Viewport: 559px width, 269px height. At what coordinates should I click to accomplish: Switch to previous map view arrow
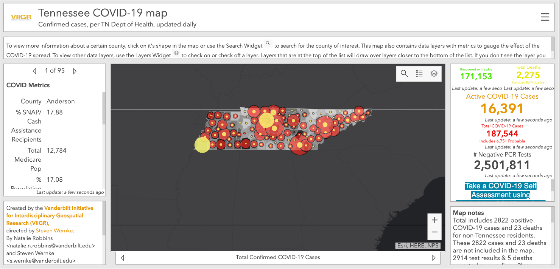point(122,258)
